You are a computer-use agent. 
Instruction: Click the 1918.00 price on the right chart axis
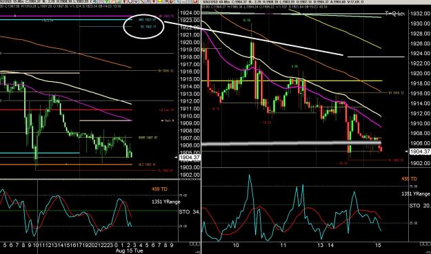pos(420,83)
